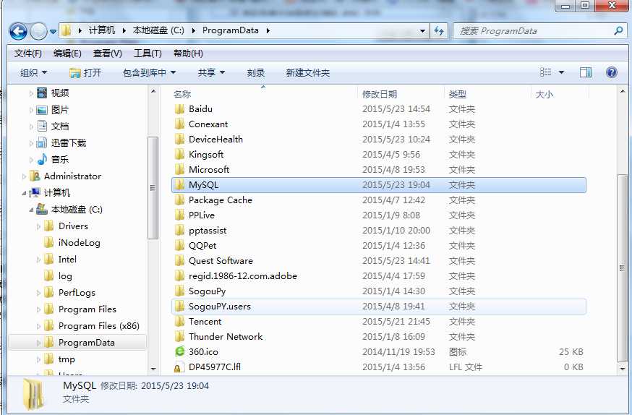
Task: Collapse the 计算机 tree node
Action: point(24,193)
